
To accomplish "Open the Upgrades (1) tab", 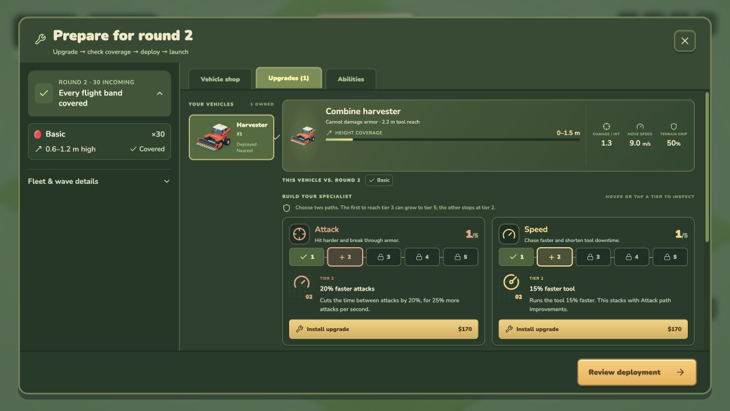I will pyautogui.click(x=289, y=78).
